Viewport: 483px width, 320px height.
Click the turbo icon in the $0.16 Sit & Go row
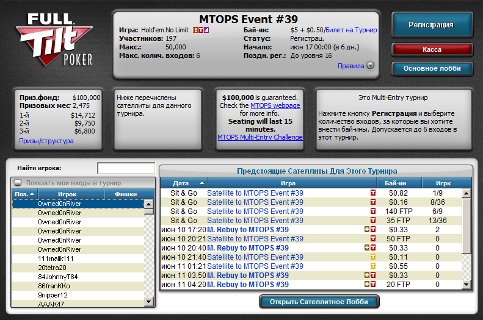coord(373,202)
